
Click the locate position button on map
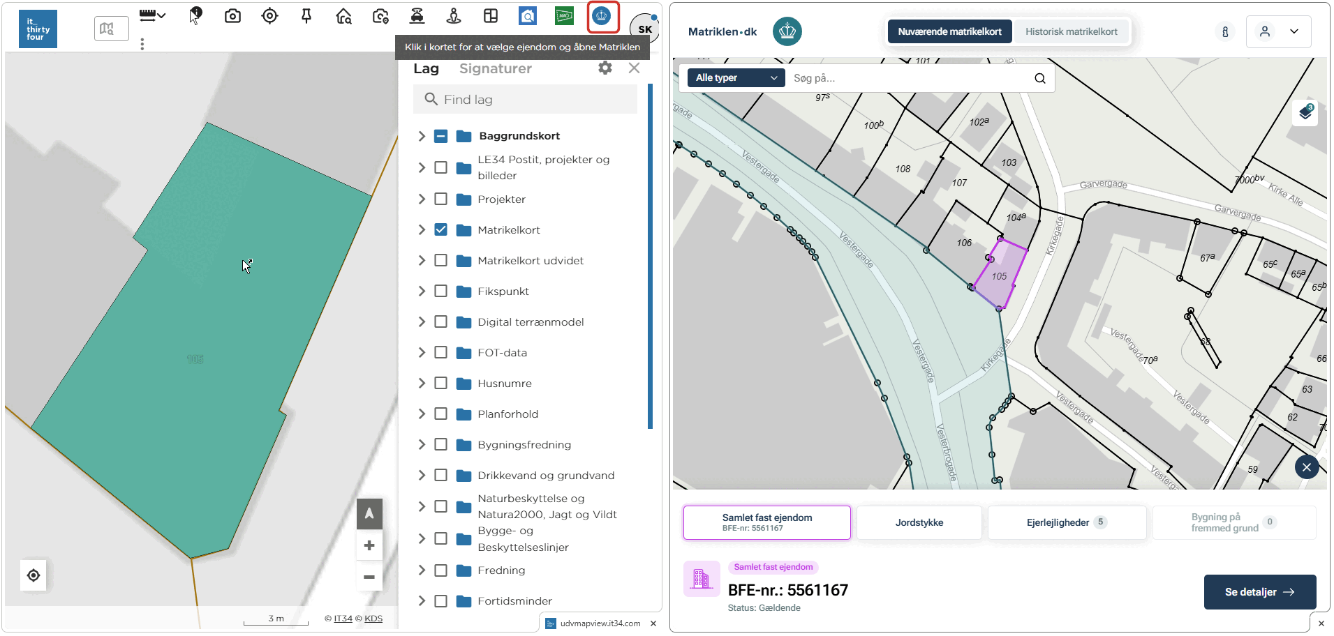(34, 575)
